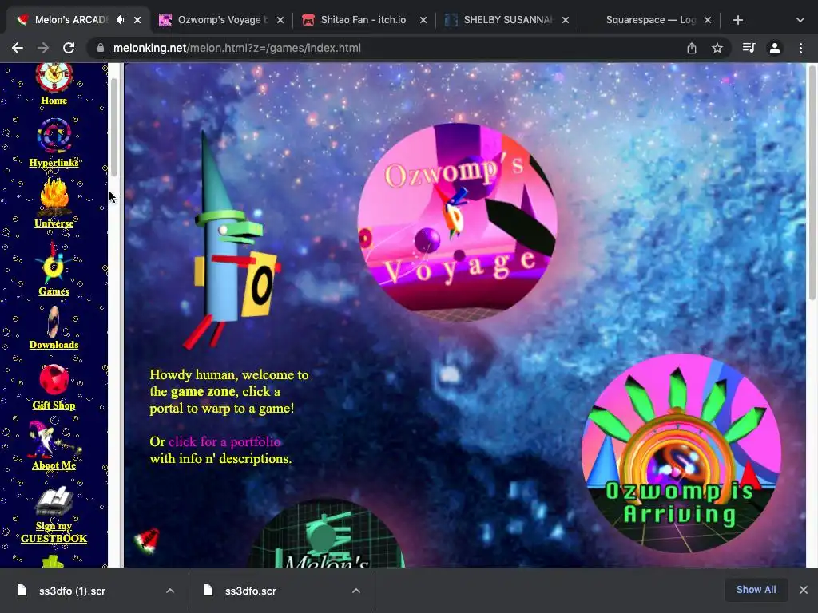Click the watermelon slice icon
Image resolution: width=818 pixels, height=613 pixels.
(147, 540)
